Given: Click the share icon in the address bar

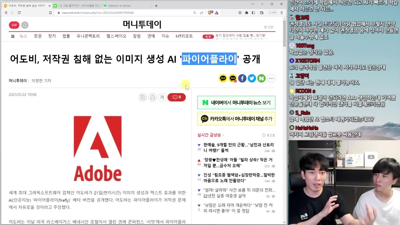Looking at the screenshot, I should click(201, 13).
